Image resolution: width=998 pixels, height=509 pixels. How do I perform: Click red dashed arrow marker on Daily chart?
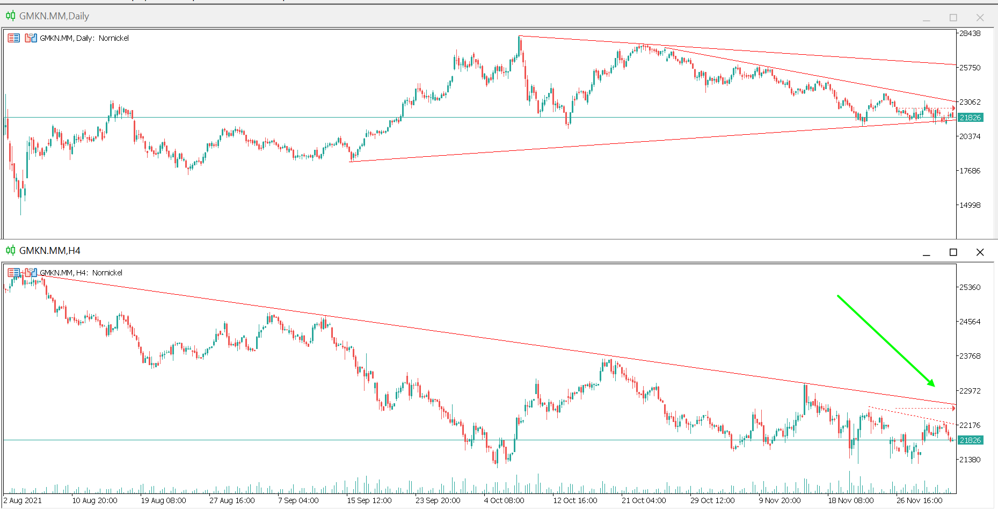coord(953,108)
